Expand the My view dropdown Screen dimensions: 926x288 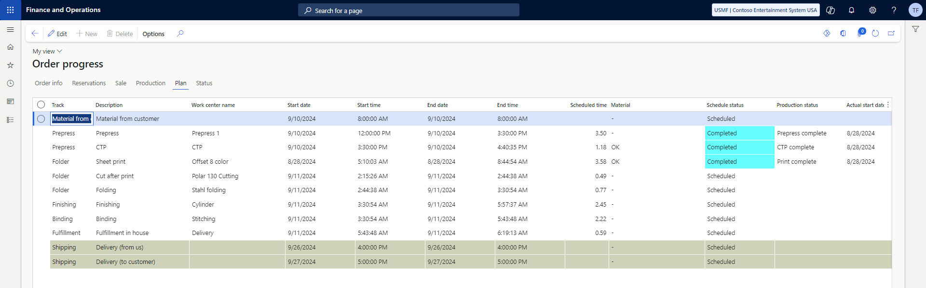[x=47, y=51]
